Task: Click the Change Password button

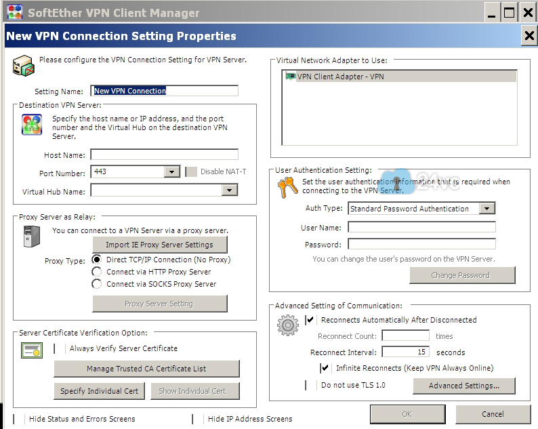Action: [462, 275]
